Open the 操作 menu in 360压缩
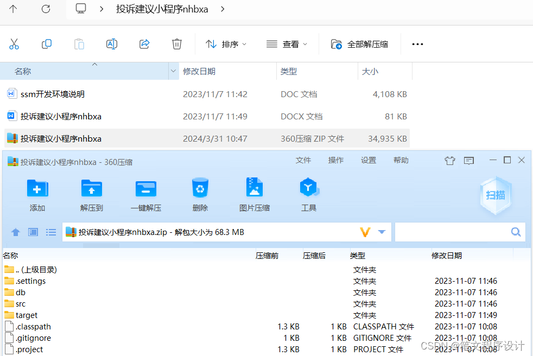This screenshot has height=356, width=533. pyautogui.click(x=336, y=160)
